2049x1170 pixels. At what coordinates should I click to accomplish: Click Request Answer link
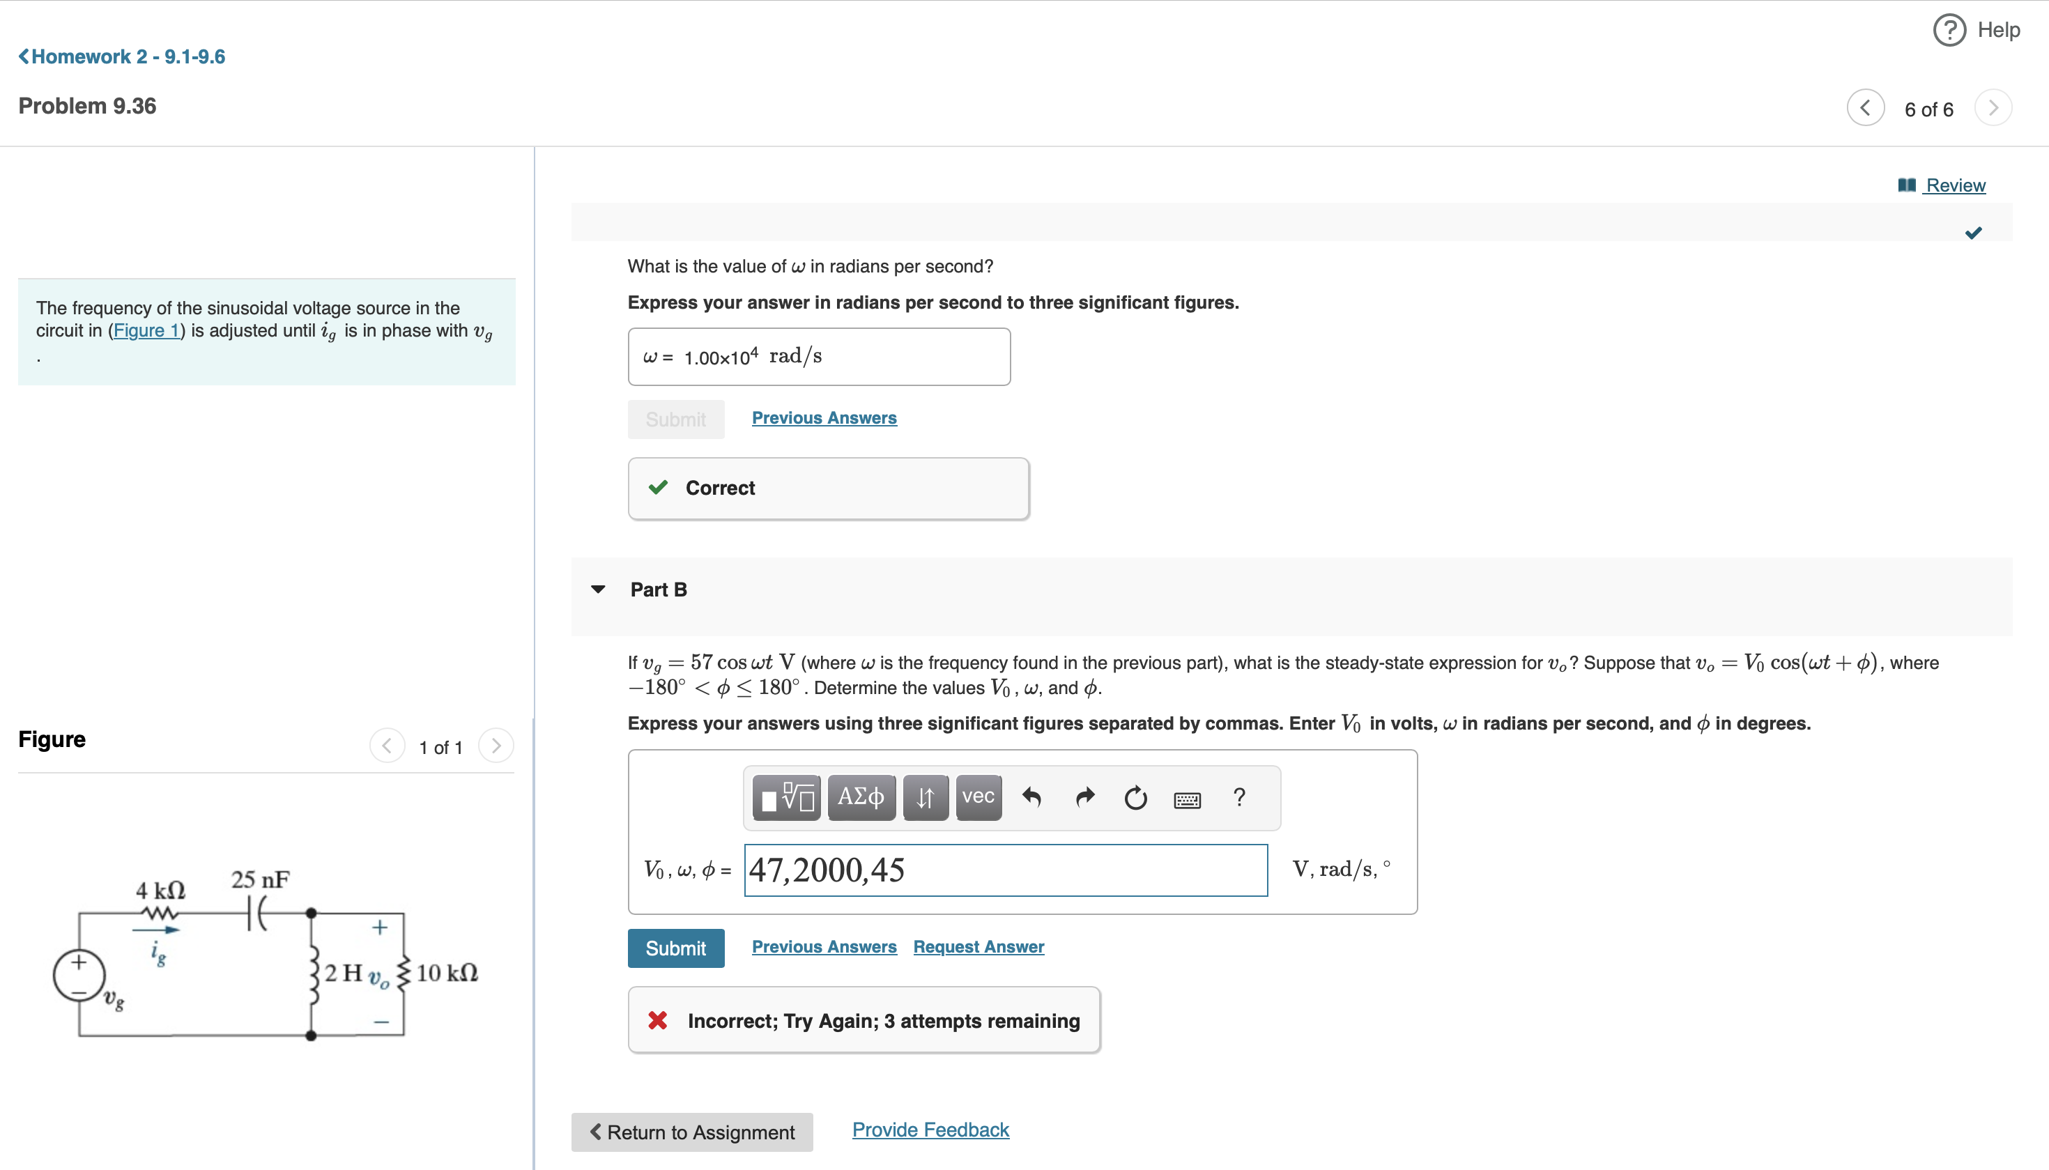pos(978,946)
